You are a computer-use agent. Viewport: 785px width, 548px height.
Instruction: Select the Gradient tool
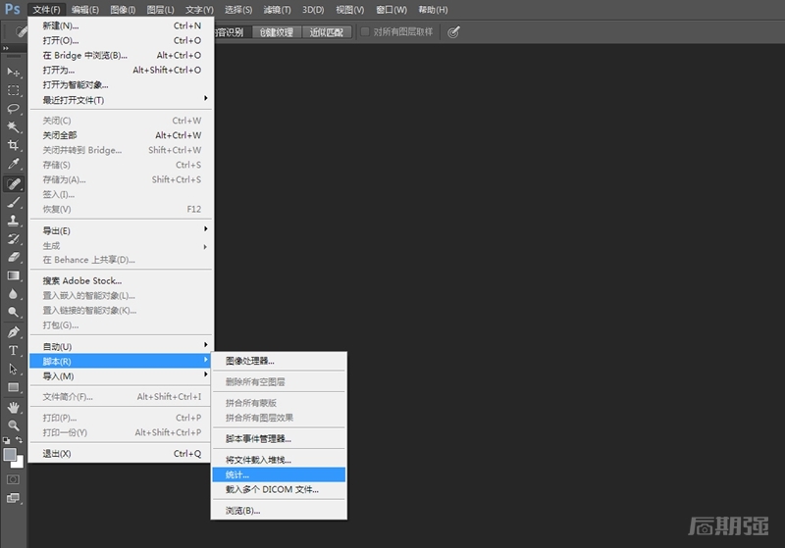point(14,276)
